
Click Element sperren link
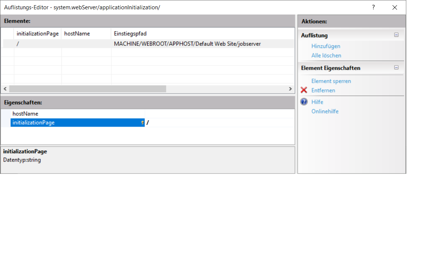click(x=331, y=81)
